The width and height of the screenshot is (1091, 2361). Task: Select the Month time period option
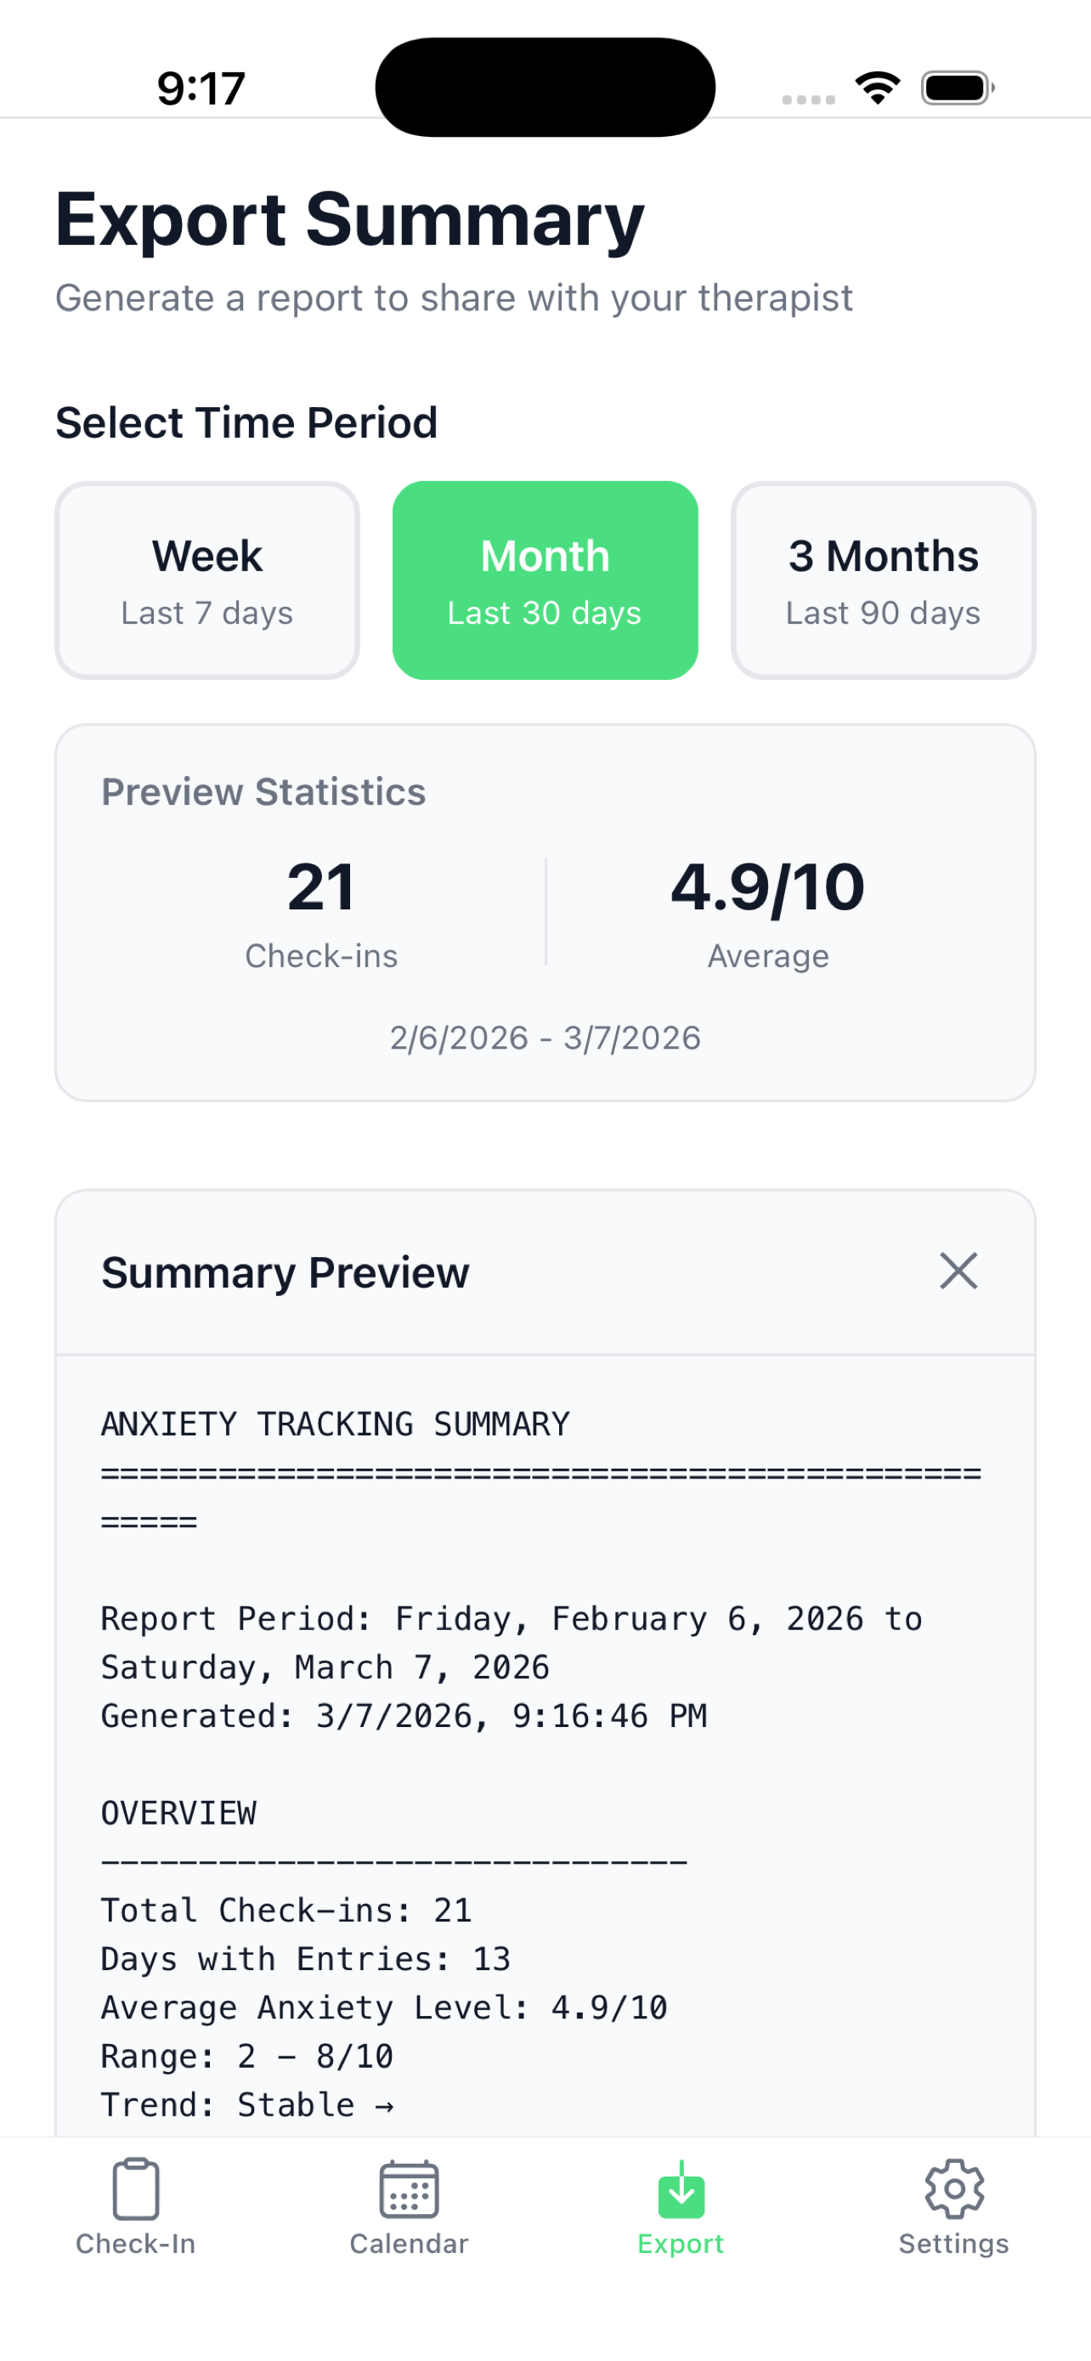point(545,580)
